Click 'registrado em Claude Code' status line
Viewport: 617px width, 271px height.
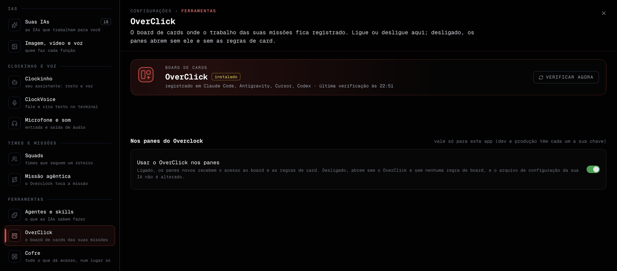[279, 86]
